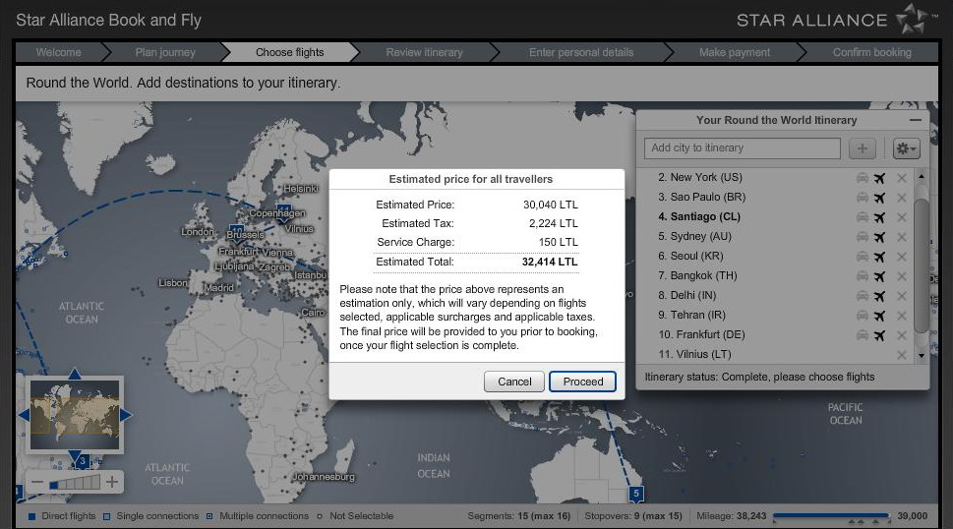The image size is (953, 529).
Task: Select the car icon for Seoul (KR)
Action: click(862, 257)
